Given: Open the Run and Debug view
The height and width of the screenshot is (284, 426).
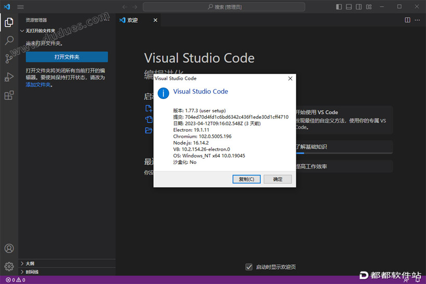Looking at the screenshot, I should coord(9,77).
